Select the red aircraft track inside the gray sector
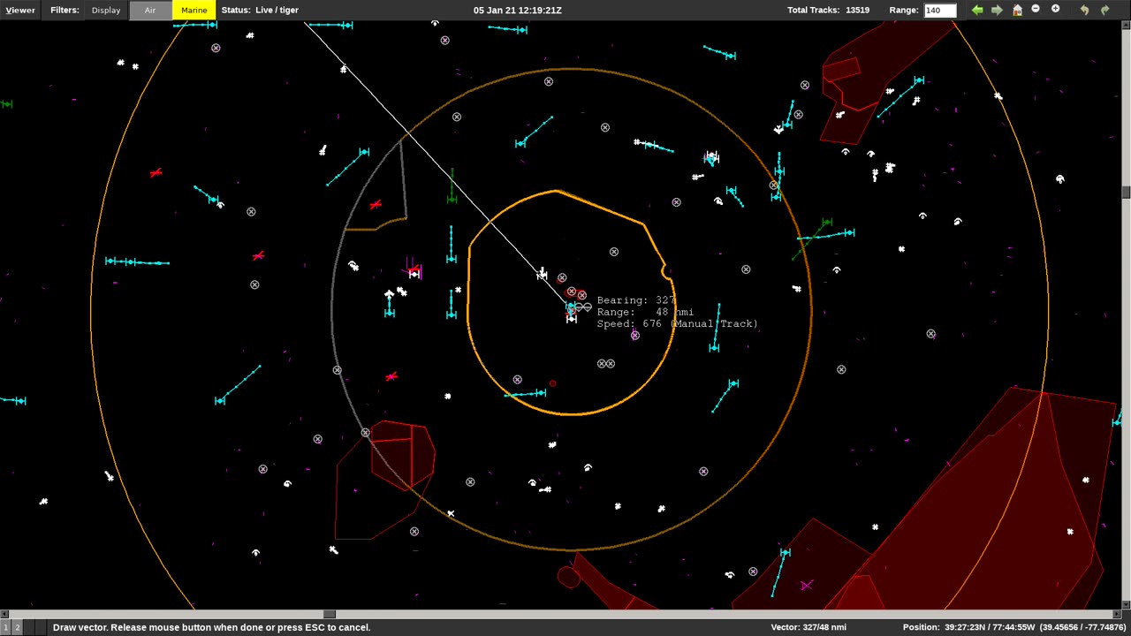The image size is (1131, 636). pyautogui.click(x=376, y=205)
